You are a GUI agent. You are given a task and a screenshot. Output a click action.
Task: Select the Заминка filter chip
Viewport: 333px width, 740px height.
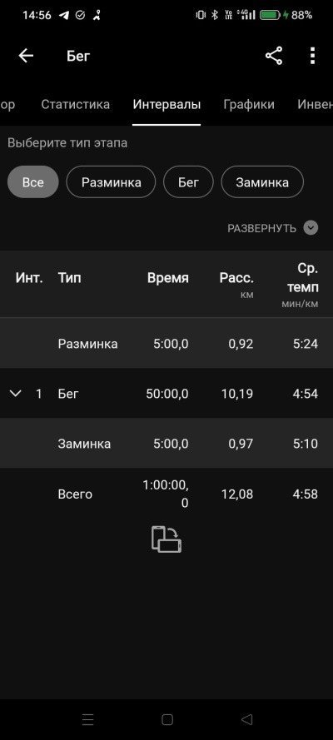click(x=262, y=181)
